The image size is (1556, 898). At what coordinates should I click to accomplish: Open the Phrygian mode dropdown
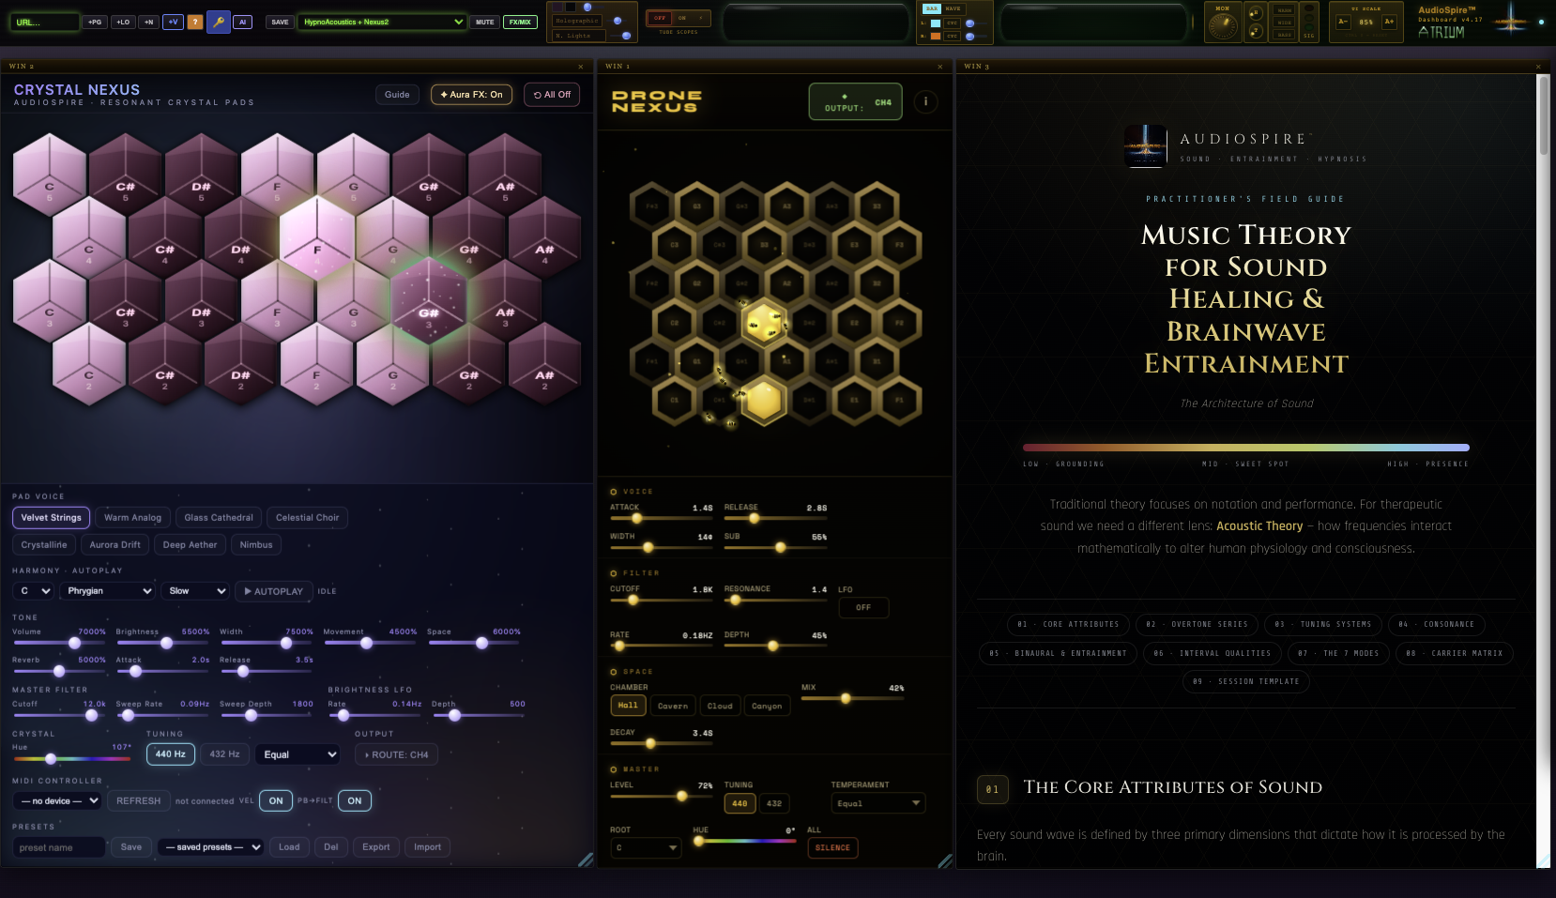109,591
